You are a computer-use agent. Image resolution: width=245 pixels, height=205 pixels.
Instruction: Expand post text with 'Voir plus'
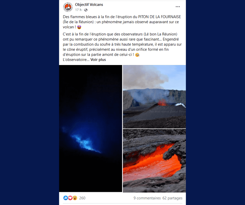[98, 60]
